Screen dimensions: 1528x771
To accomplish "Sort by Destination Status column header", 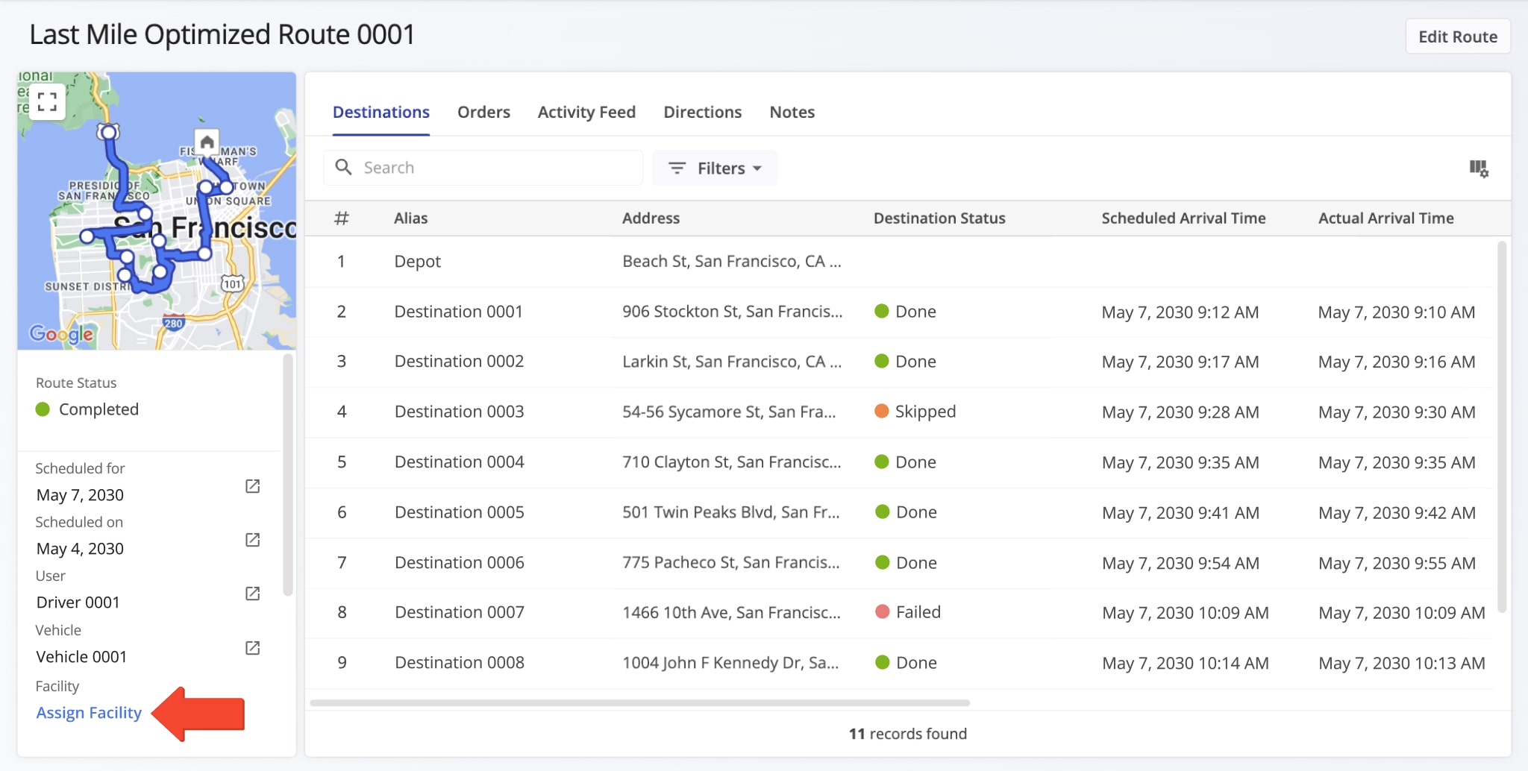I will 939,218.
